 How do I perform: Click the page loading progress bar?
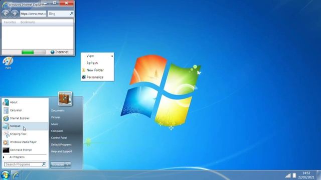click(34, 52)
